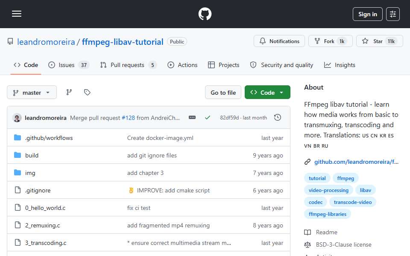Expand commit message ellipsis icon
410x256 pixels.
(x=192, y=118)
